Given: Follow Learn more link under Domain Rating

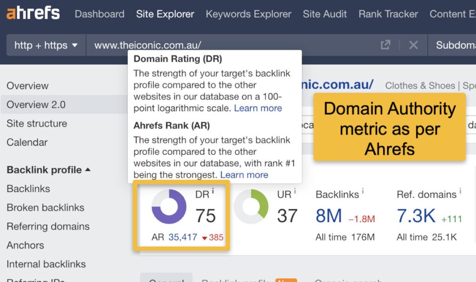Looking at the screenshot, I should tap(258, 108).
